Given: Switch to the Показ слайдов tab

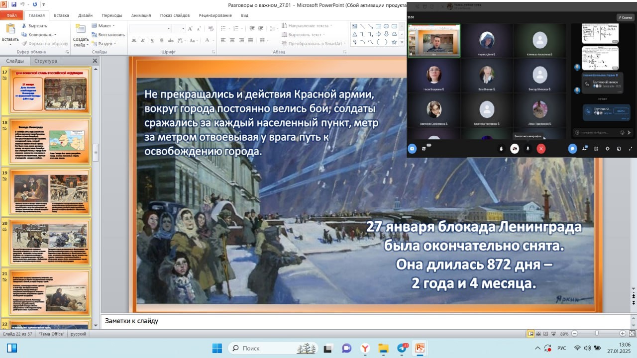Looking at the screenshot, I should pyautogui.click(x=176, y=15).
